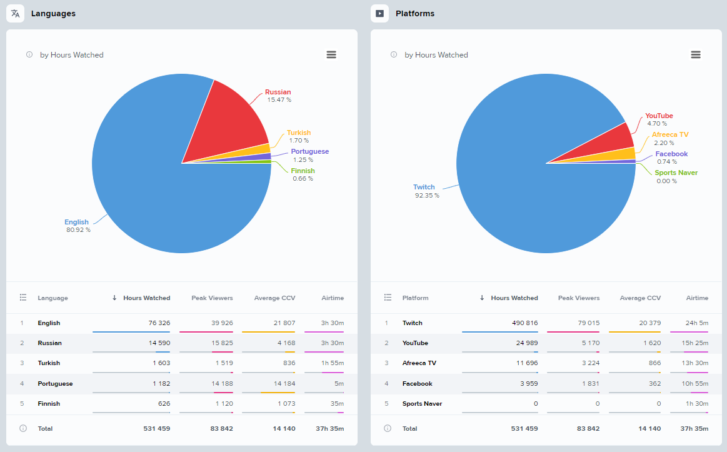Click the video icon beside the Platforms heading
The height and width of the screenshot is (452, 727).
tap(379, 13)
